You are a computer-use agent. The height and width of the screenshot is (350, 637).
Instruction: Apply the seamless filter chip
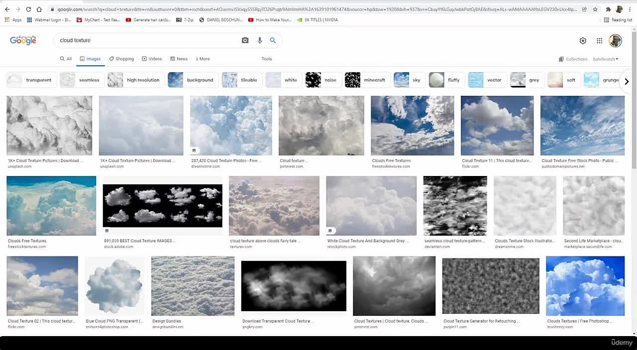82,80
